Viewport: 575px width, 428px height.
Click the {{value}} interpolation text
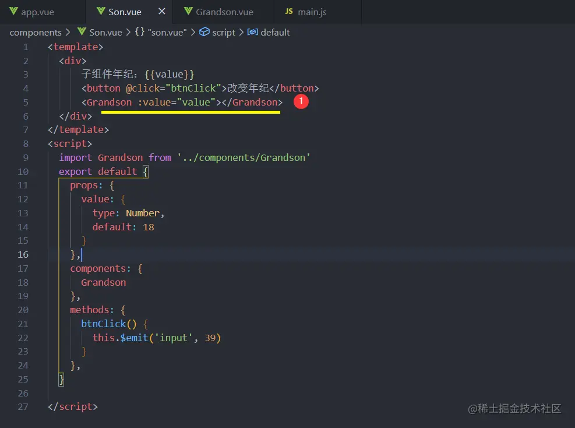pyautogui.click(x=169, y=75)
